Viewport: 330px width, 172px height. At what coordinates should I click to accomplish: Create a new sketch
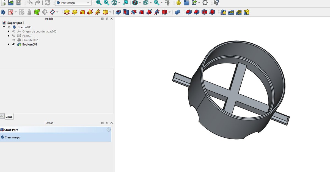pyautogui.click(x=11, y=12)
